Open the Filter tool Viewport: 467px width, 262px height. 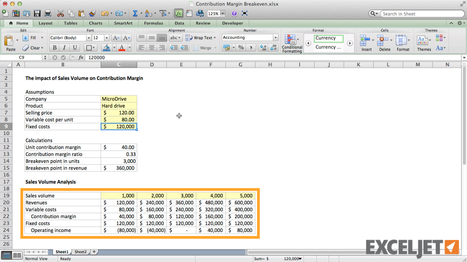point(163,13)
